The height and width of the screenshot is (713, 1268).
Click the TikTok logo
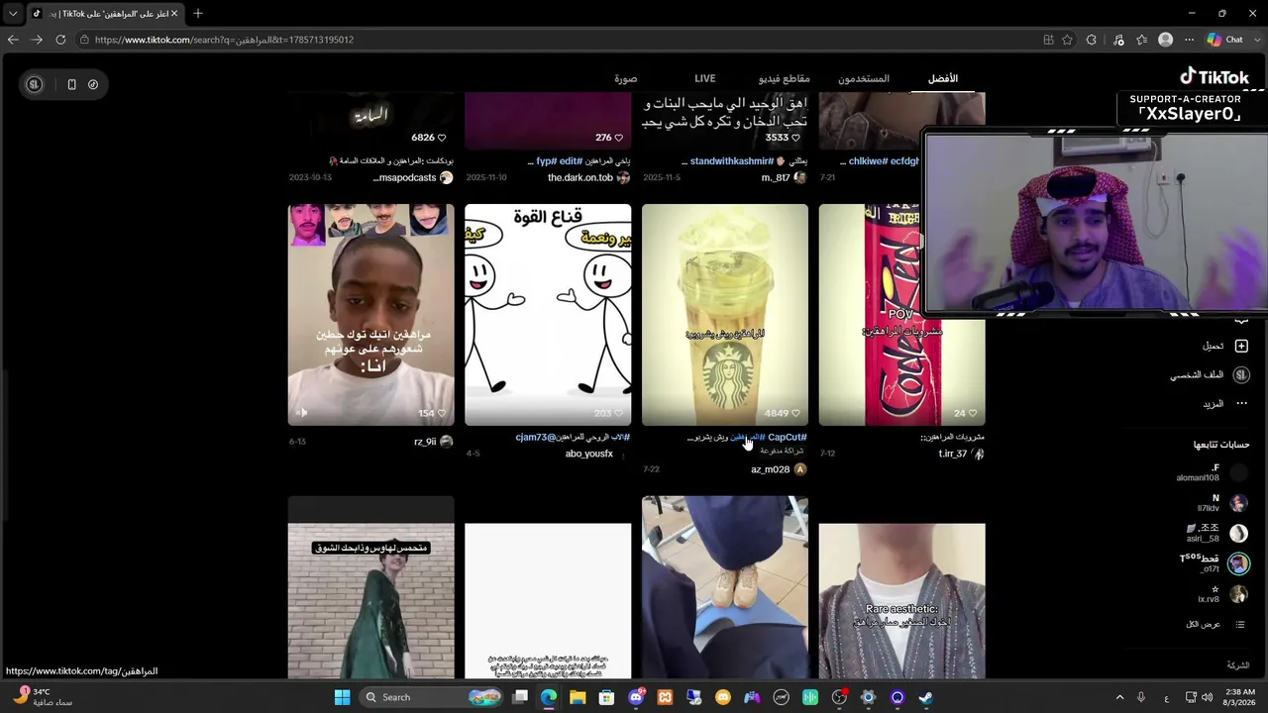1215,77
